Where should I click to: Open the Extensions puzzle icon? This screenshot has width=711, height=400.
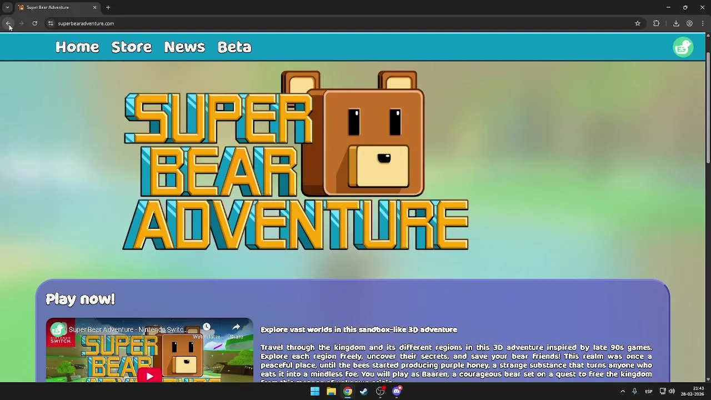657,23
